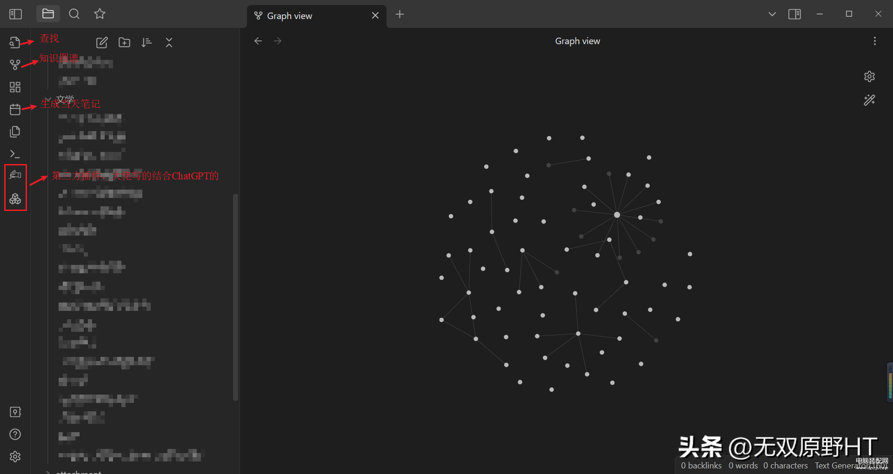The image size is (893, 474).
Task: Click the 0 characters status item
Action: [x=786, y=465]
